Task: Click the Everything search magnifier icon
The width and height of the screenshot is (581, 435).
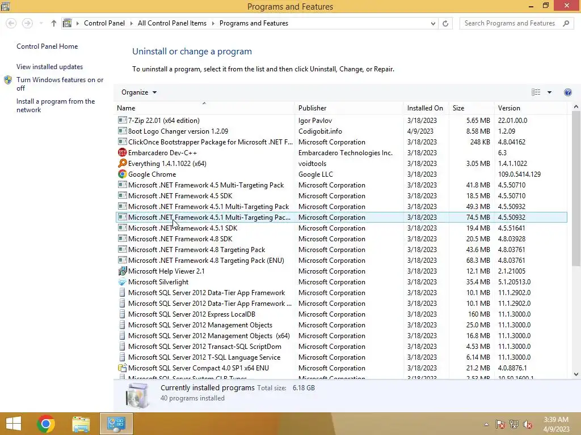Action: [123, 163]
